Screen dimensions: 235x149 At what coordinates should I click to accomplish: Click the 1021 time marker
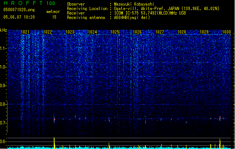click(25, 32)
